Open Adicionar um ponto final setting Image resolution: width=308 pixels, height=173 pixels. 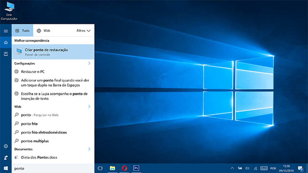click(53, 83)
